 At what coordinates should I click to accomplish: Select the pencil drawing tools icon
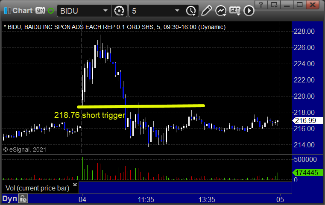[206, 11]
